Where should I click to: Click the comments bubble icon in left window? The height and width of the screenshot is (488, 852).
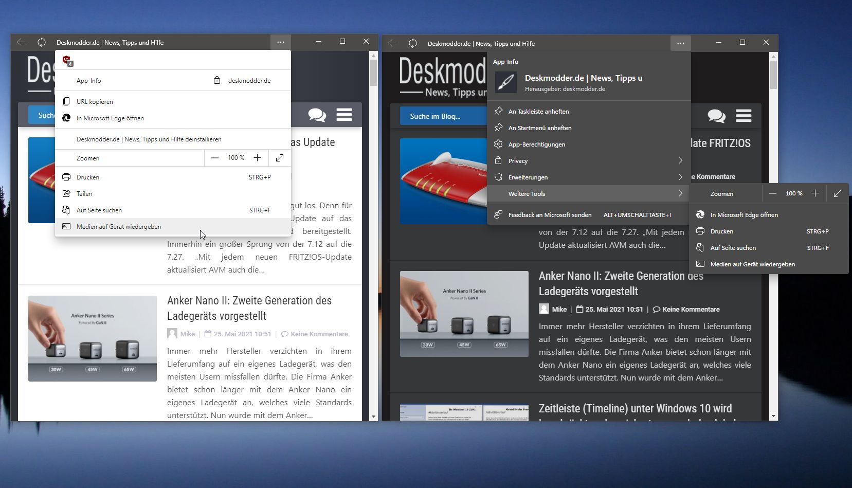pos(317,115)
